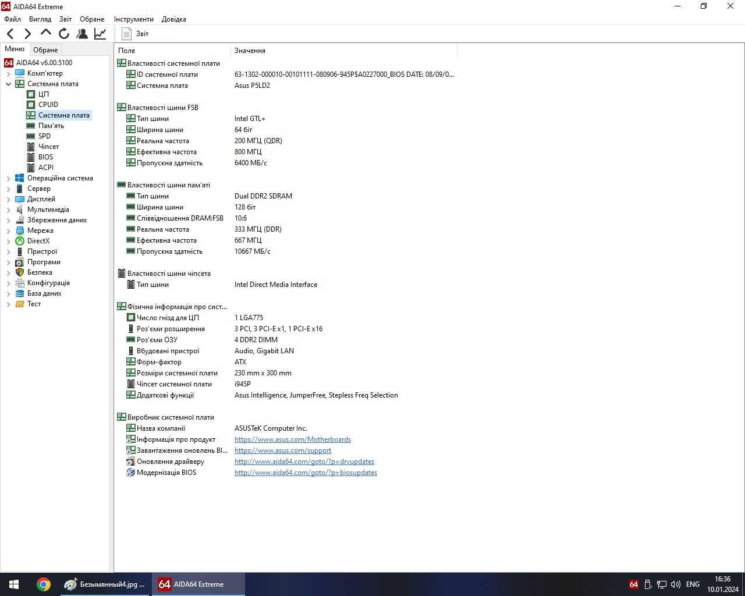
Task: Expand the Комп'ютер tree node
Action: point(8,73)
